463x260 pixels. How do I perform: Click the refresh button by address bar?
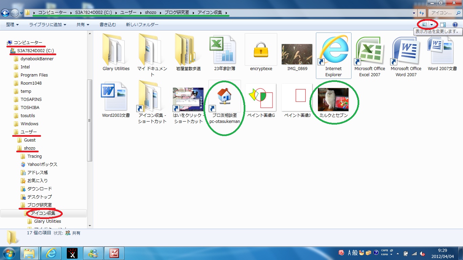(x=422, y=13)
